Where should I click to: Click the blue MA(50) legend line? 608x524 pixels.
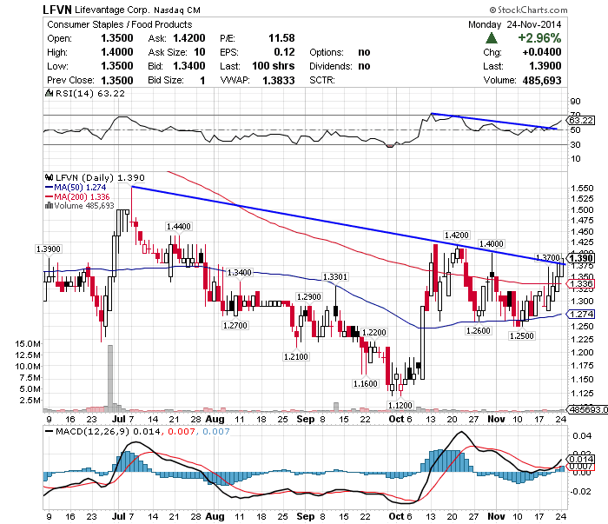(50, 188)
